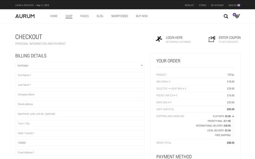Open the shopping cart icon
Screen dimensions: 255x159
[237, 16]
